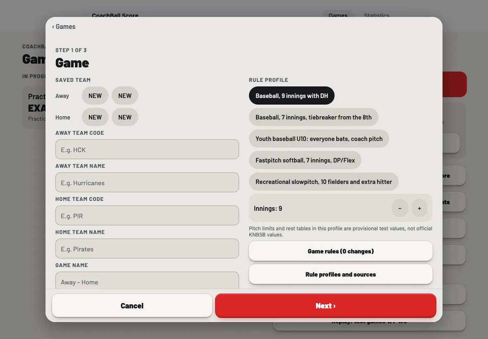This screenshot has width=488, height=339.
Task: Increase innings with the plus button
Action: (419, 208)
